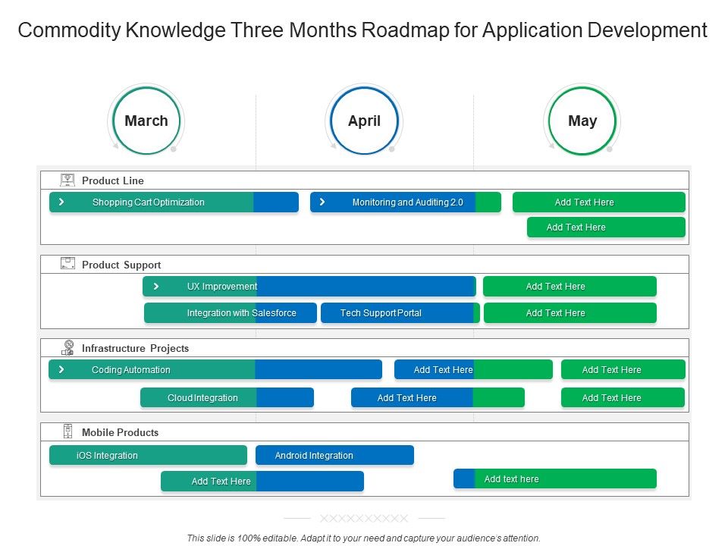This screenshot has height=546, width=728.
Task: Click the lowercase 'Add text here' bar
Action: [x=555, y=479]
